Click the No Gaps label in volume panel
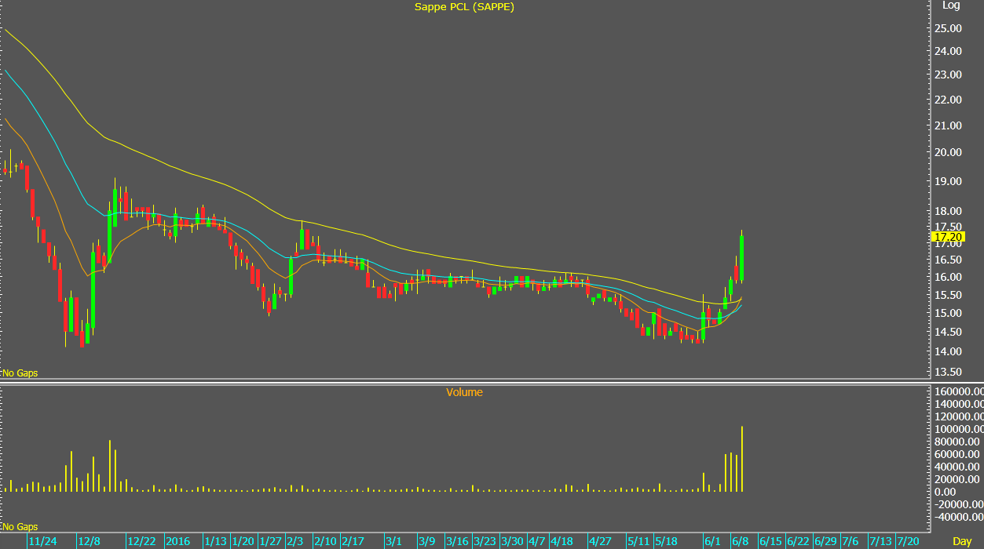 (20, 527)
